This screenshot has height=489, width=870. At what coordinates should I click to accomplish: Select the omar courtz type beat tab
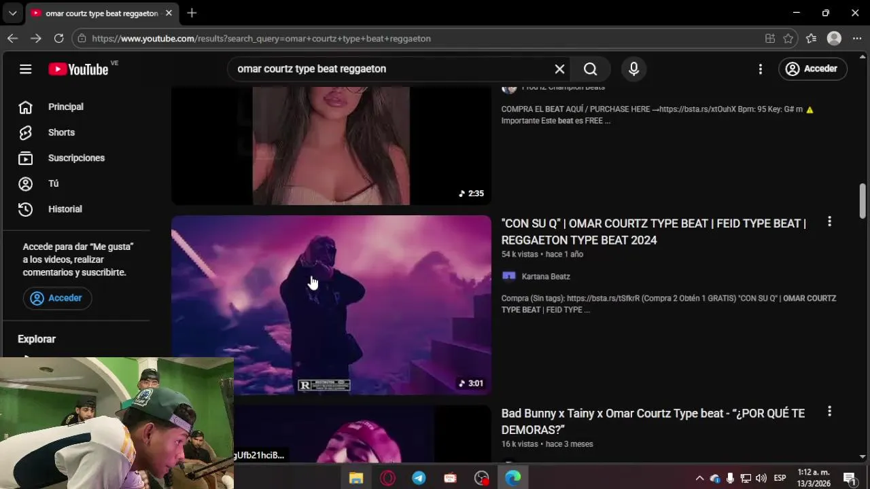(x=101, y=13)
